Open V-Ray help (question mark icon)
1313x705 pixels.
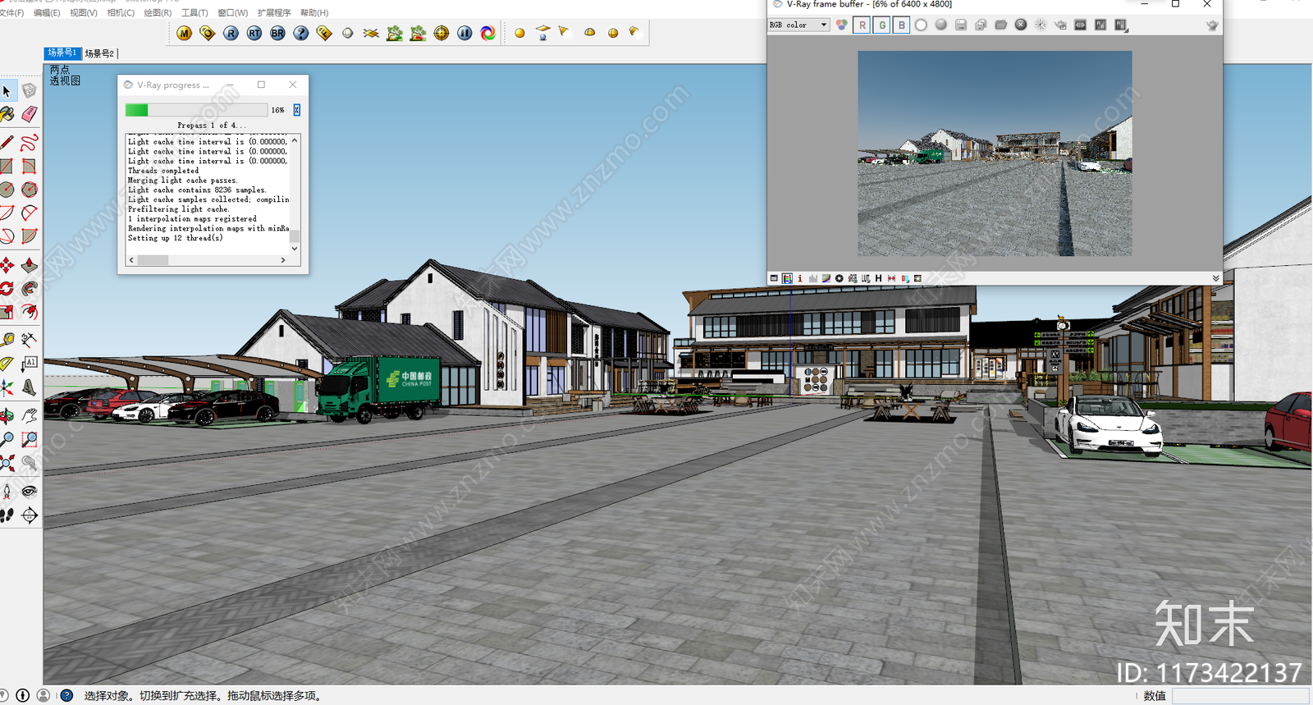tap(301, 34)
